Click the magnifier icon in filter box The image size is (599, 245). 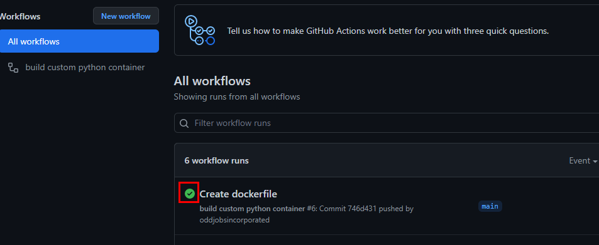click(x=184, y=123)
